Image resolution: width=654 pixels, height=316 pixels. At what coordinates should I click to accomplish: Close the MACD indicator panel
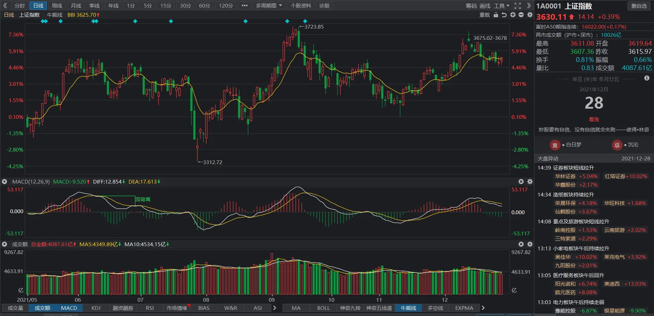click(x=521, y=182)
